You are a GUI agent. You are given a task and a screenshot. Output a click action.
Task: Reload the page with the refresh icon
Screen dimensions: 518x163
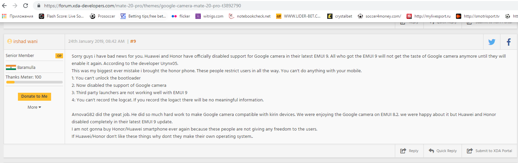coord(26,6)
